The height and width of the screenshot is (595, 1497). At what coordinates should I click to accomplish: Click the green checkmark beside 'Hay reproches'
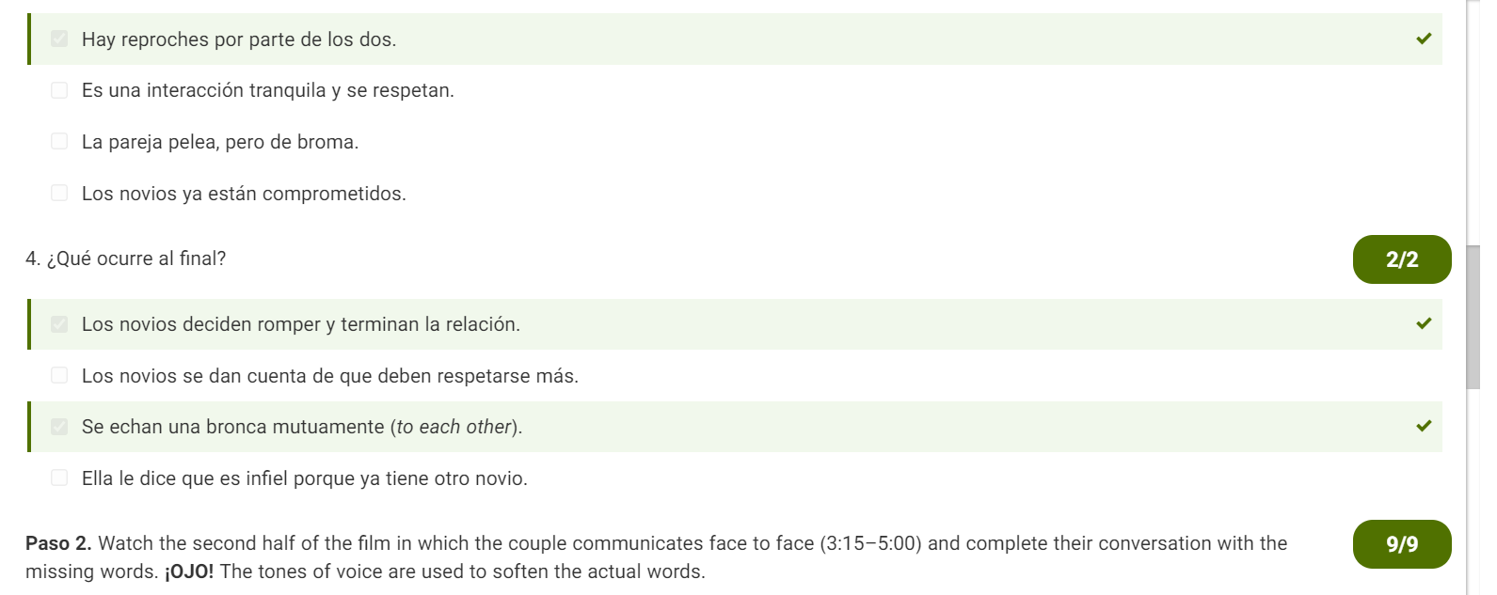[x=1424, y=39]
